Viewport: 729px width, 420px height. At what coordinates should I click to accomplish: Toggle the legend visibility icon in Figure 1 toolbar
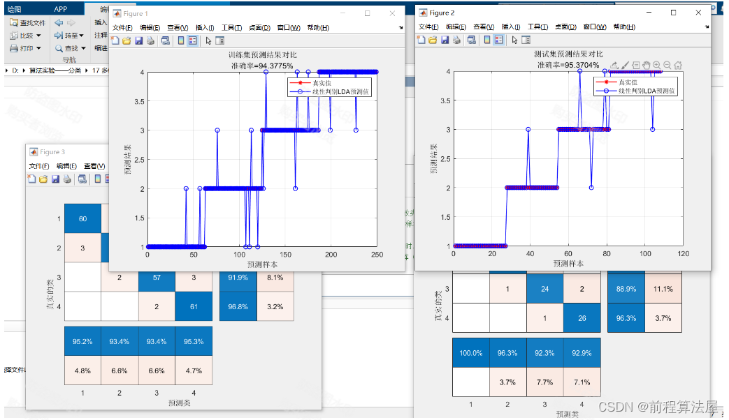point(192,41)
